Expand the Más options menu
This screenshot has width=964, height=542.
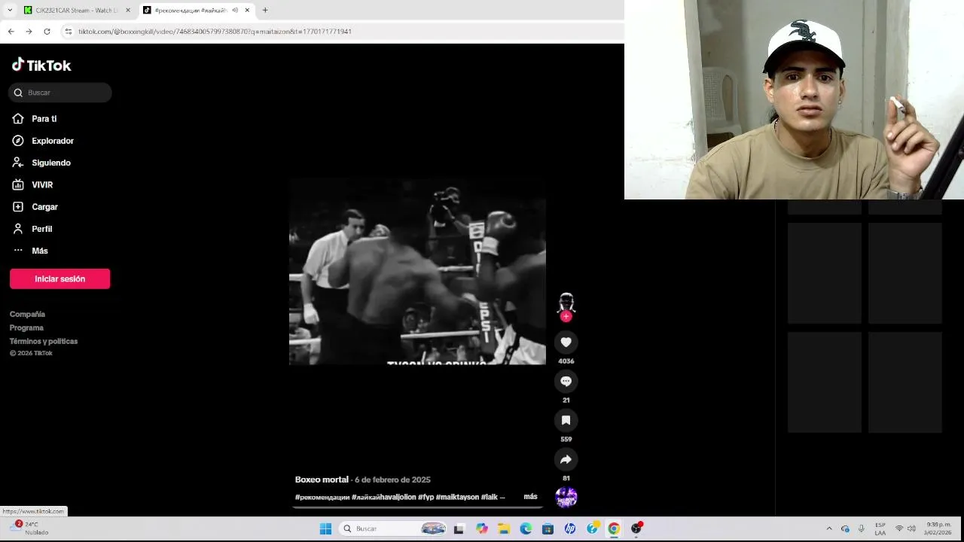(39, 251)
